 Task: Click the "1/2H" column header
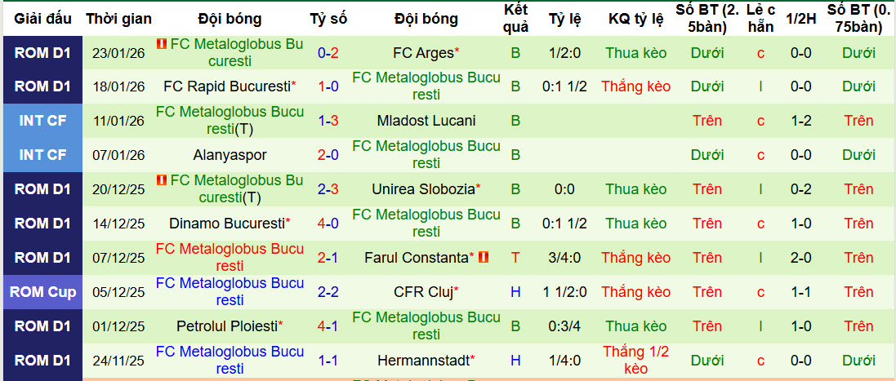800,18
